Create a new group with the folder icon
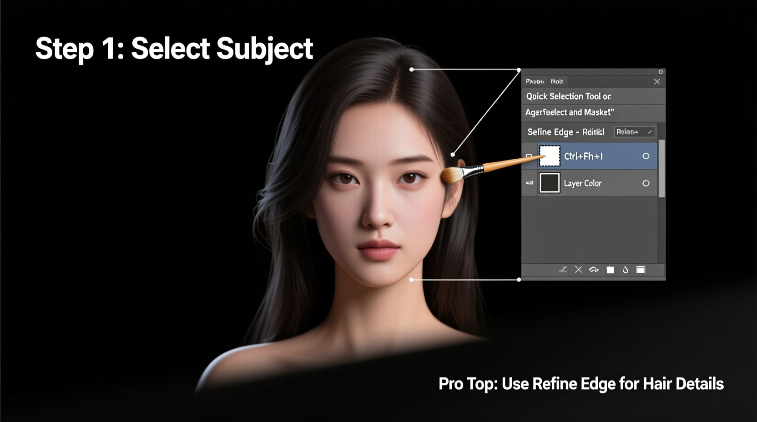757x422 pixels. point(611,270)
